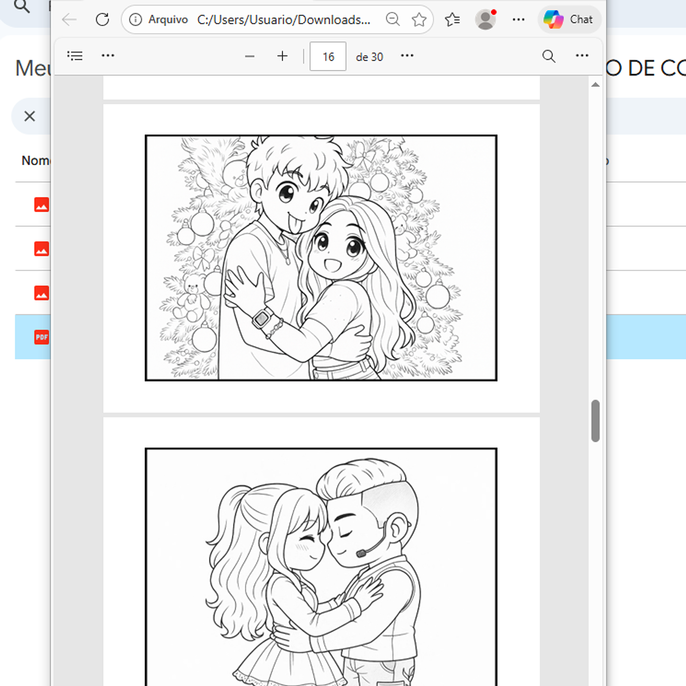Click the site information Arquivo icon
686x686 pixels.
[x=136, y=20]
